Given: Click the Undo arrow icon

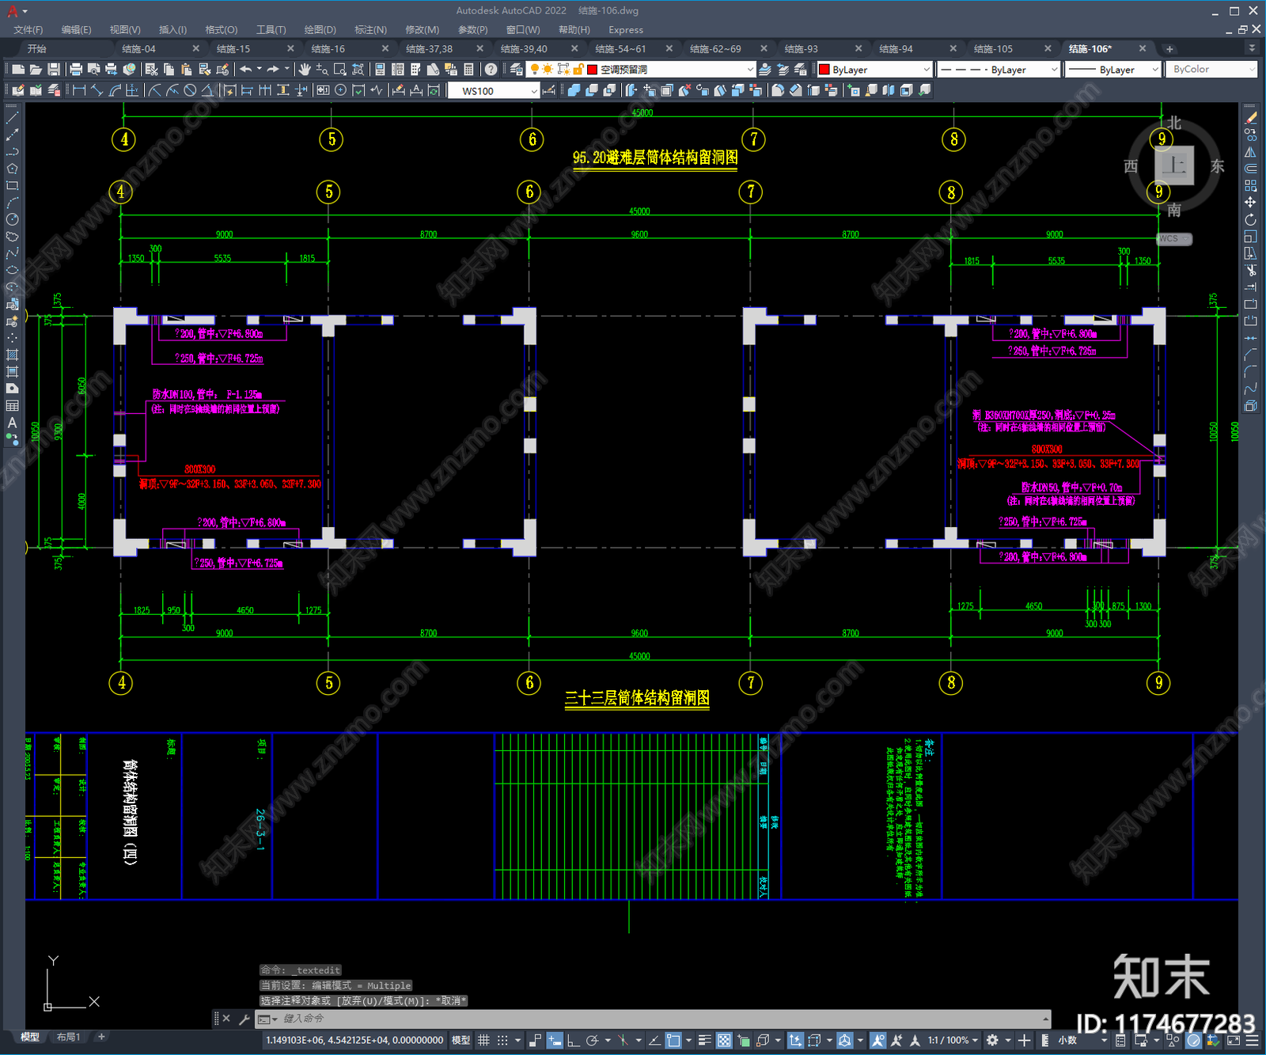Looking at the screenshot, I should click(x=246, y=70).
